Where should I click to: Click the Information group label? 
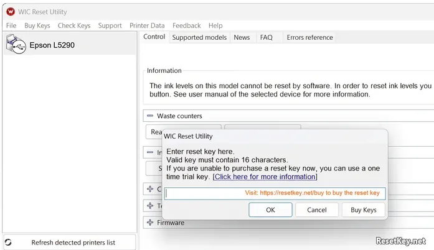pyautogui.click(x=164, y=70)
